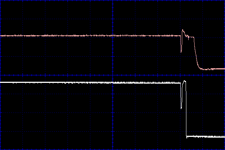
Task: Click the center horizontal axis at left edge
Action: (x=1, y=75)
